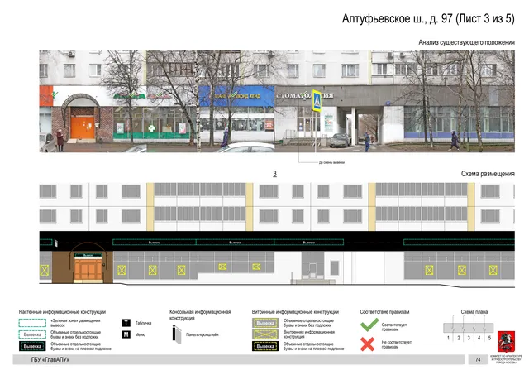The width and height of the screenshot is (529, 375).
Task: Click the black 'T' Табличка legend icon
Action: pos(126,323)
